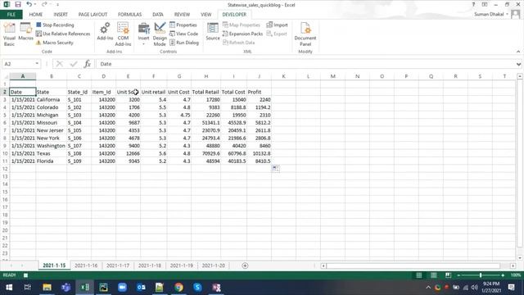The image size is (524, 295).
Task: Click the Quick Analysis paste options icon
Action: [275, 169]
